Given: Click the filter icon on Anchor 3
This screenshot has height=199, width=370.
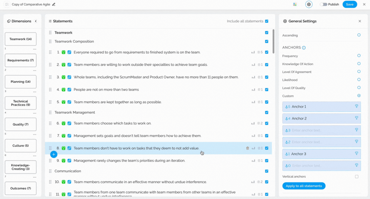Looking at the screenshot, I should (x=357, y=153).
